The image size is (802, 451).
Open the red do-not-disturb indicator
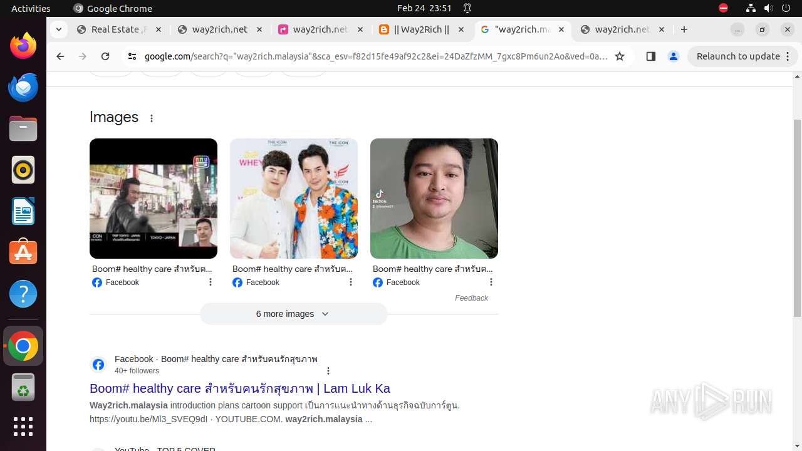click(723, 8)
